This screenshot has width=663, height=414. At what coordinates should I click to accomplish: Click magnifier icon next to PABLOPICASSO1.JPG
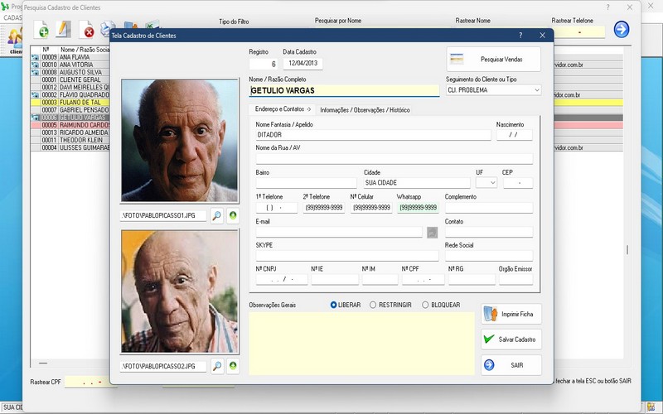tap(216, 215)
